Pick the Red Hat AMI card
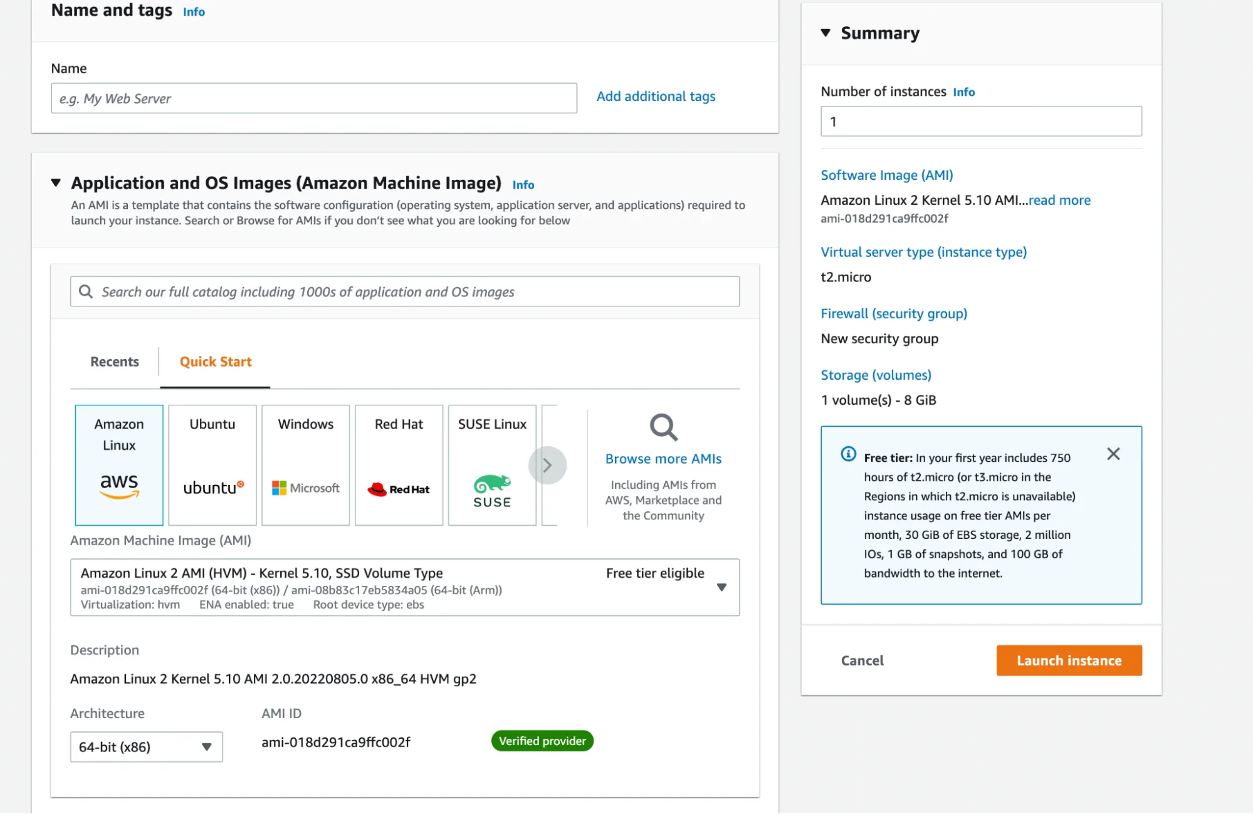The width and height of the screenshot is (1253, 814). pyautogui.click(x=399, y=465)
